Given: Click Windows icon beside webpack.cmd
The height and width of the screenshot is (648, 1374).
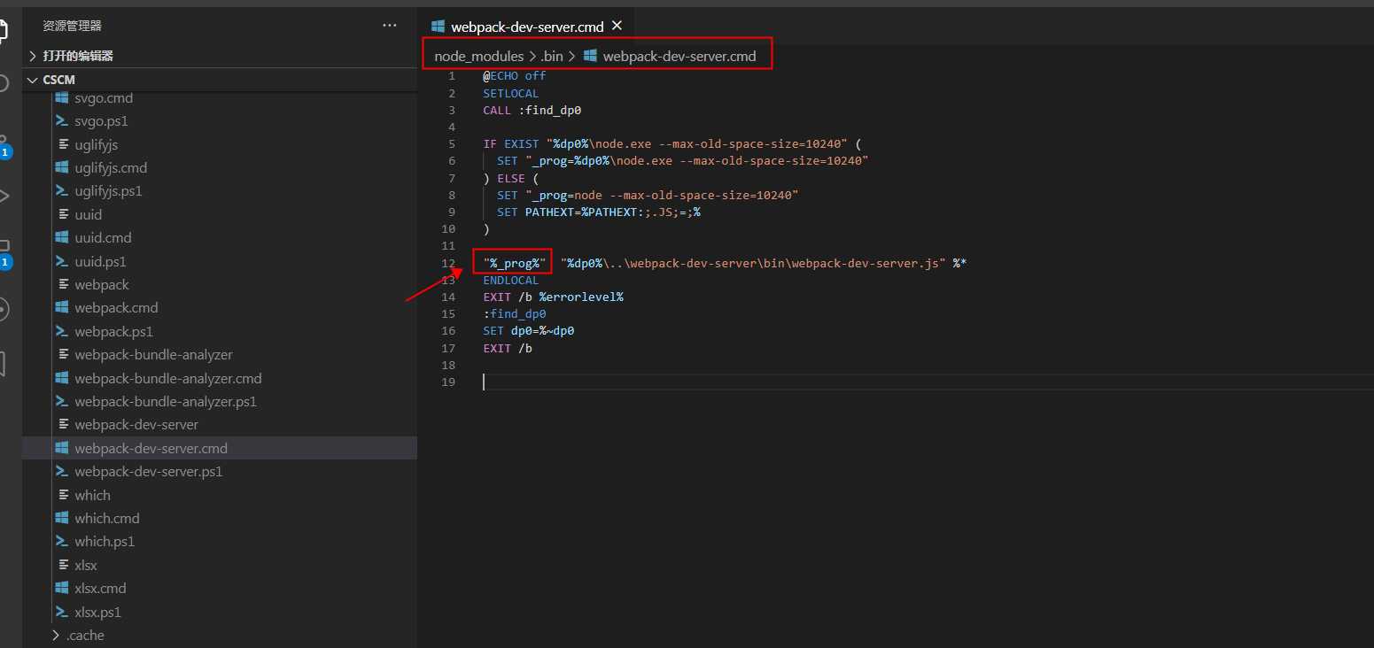Looking at the screenshot, I should 62,307.
